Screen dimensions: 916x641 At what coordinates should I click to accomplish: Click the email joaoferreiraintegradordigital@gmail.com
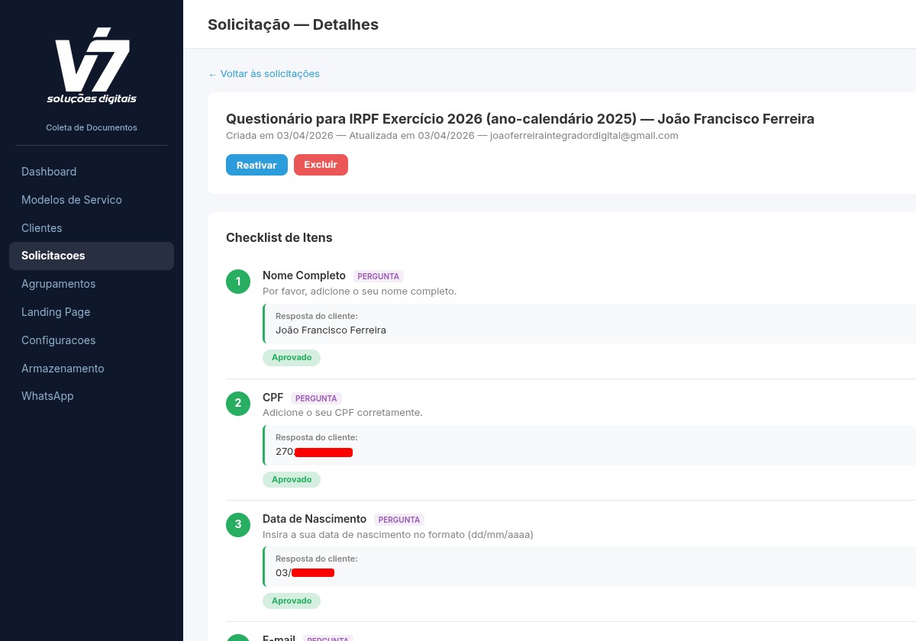584,136
